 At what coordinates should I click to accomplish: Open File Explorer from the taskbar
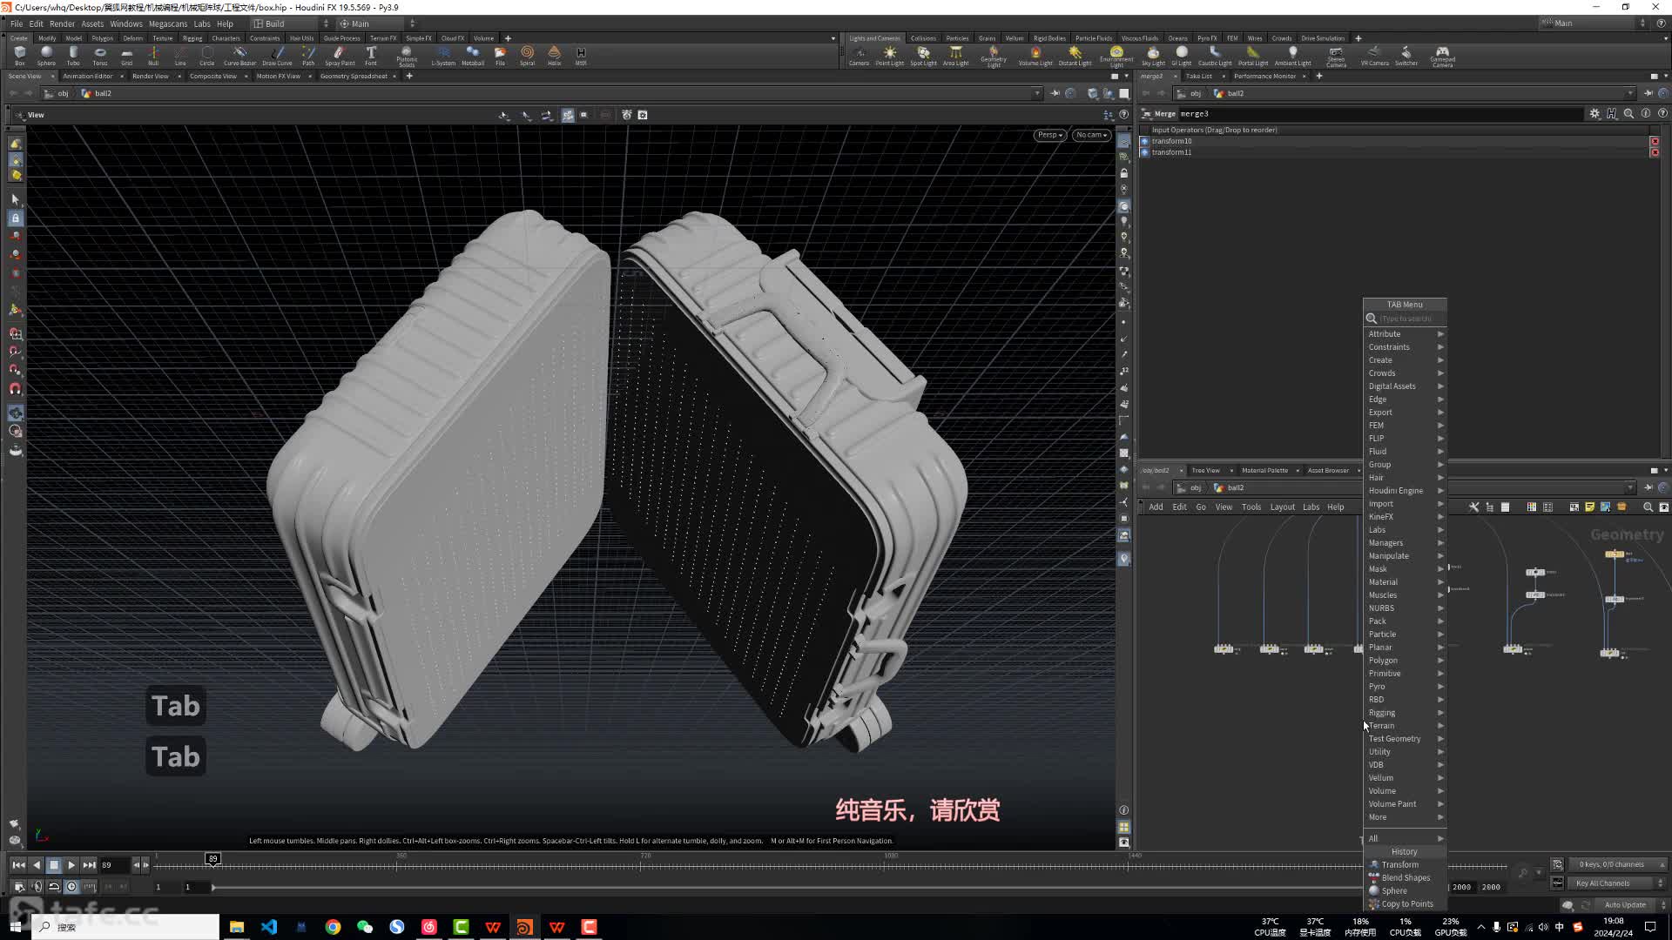tap(236, 927)
